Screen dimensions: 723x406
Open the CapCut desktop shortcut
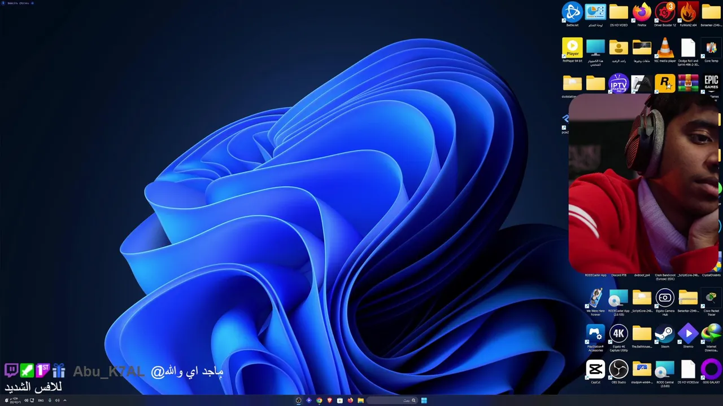pos(595,373)
